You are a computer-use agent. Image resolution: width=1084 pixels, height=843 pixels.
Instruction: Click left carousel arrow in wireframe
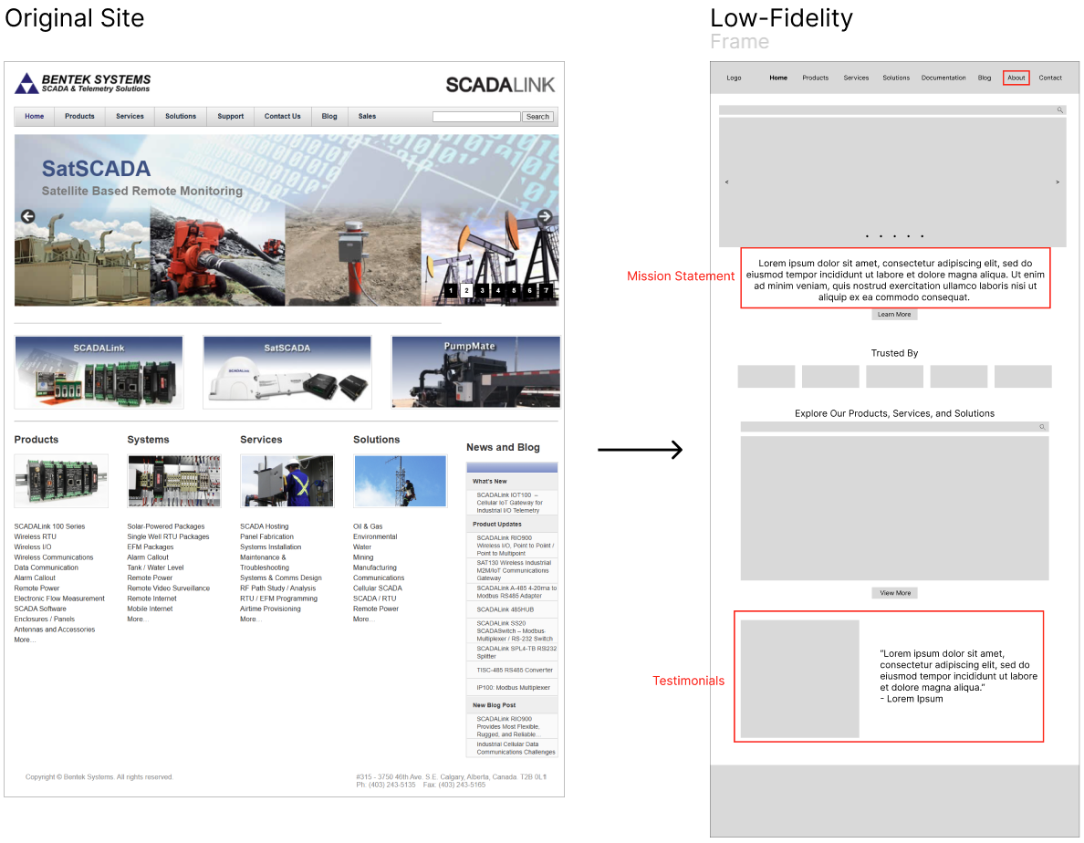pos(726,182)
